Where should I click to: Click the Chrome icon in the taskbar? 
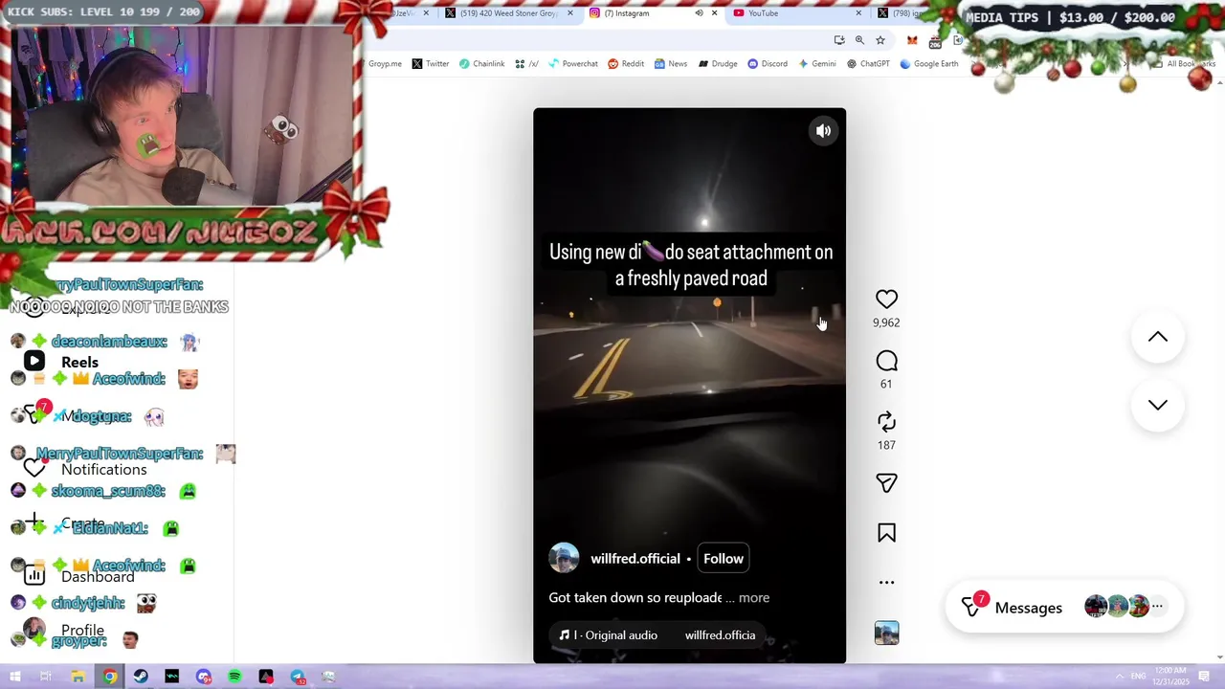click(x=110, y=677)
